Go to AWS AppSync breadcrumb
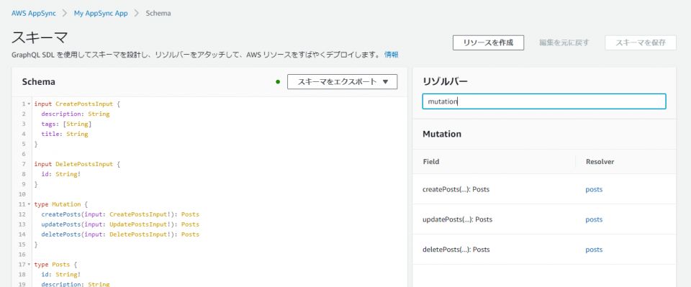 pyautogui.click(x=34, y=13)
